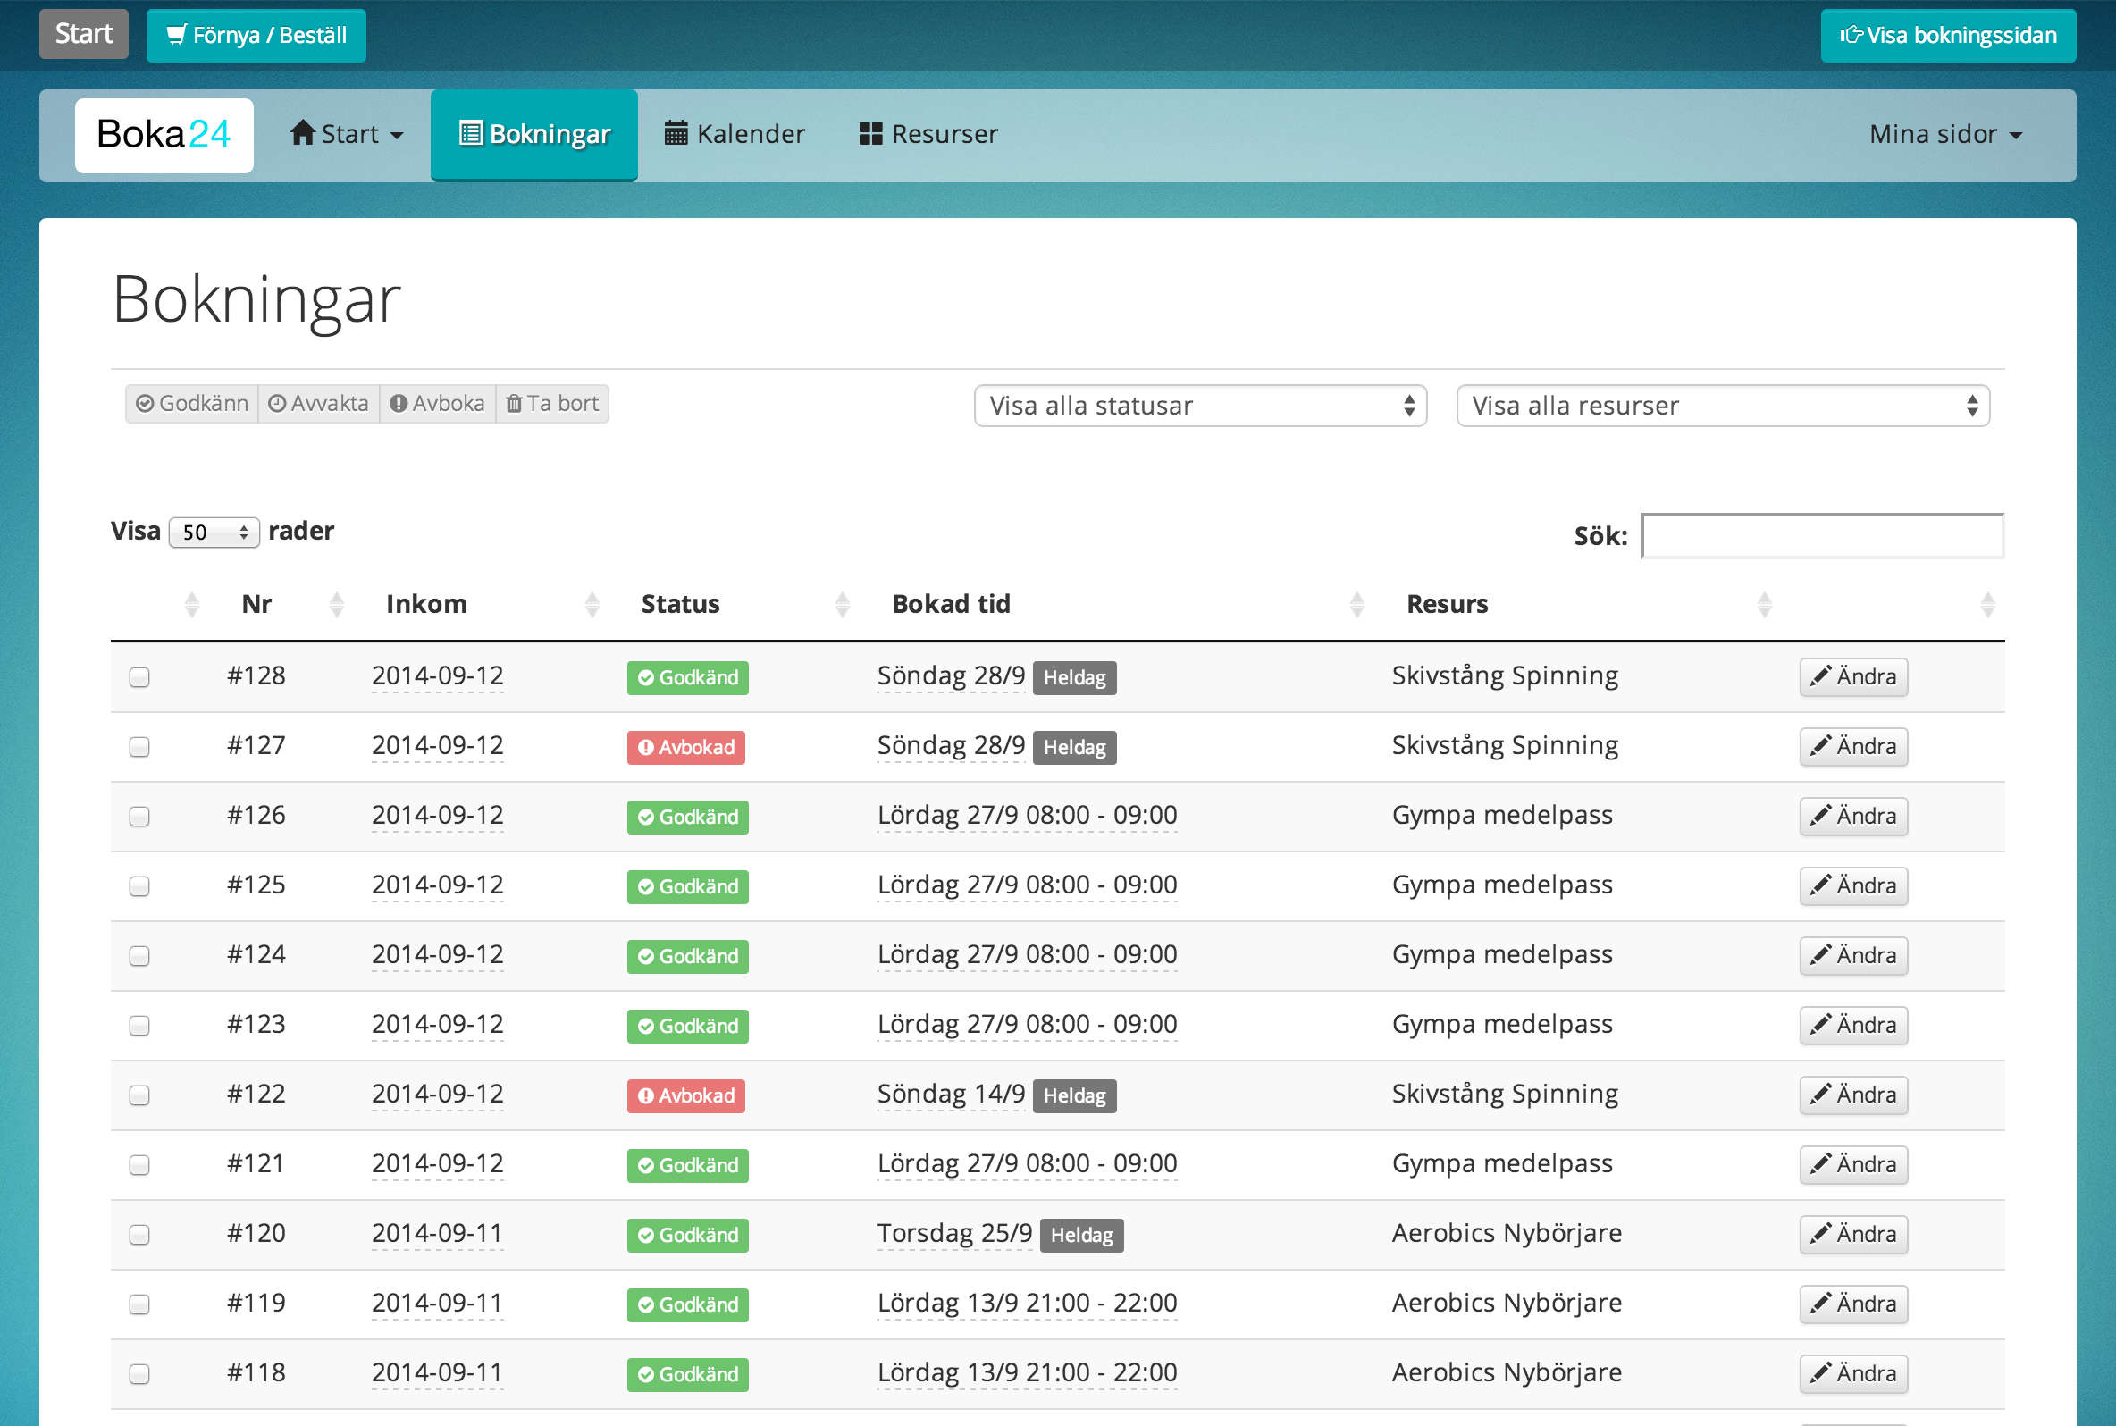Click Förnya / Beställ button
2116x1426 pixels.
coord(256,36)
